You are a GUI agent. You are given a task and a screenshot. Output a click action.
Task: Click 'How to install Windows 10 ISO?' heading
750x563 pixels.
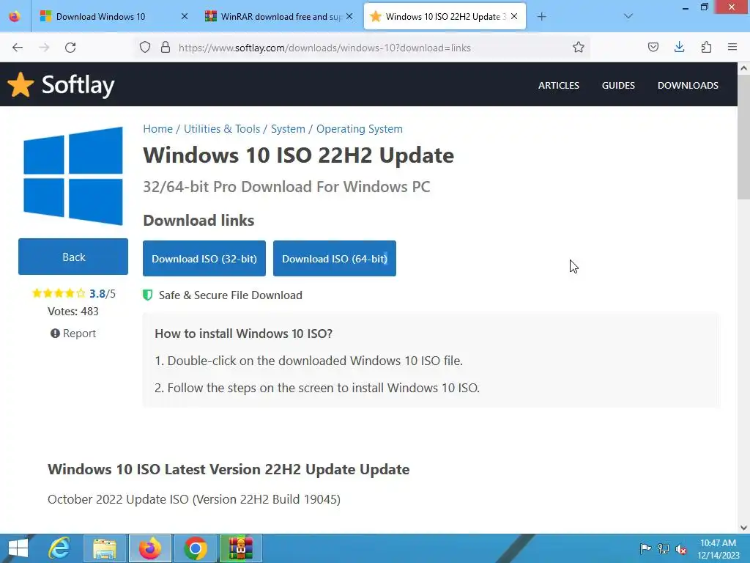[x=243, y=334]
